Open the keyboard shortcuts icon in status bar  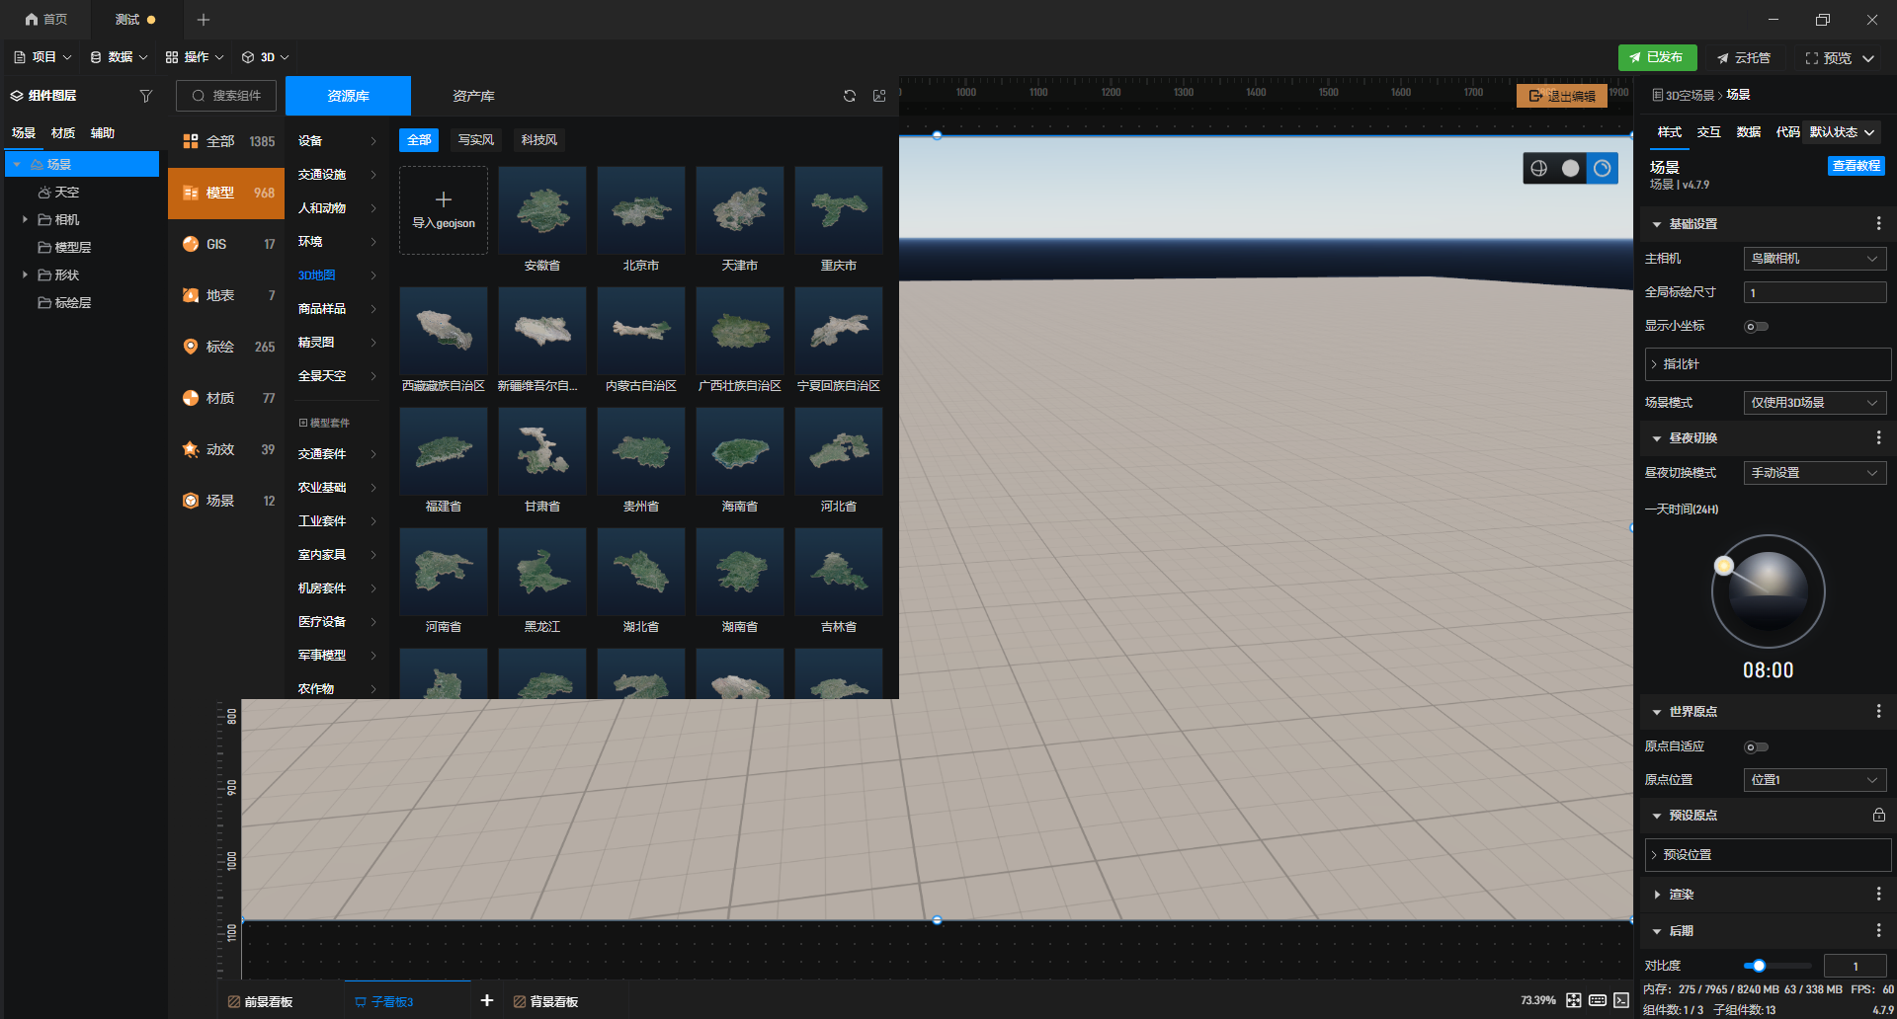coord(1598,1000)
